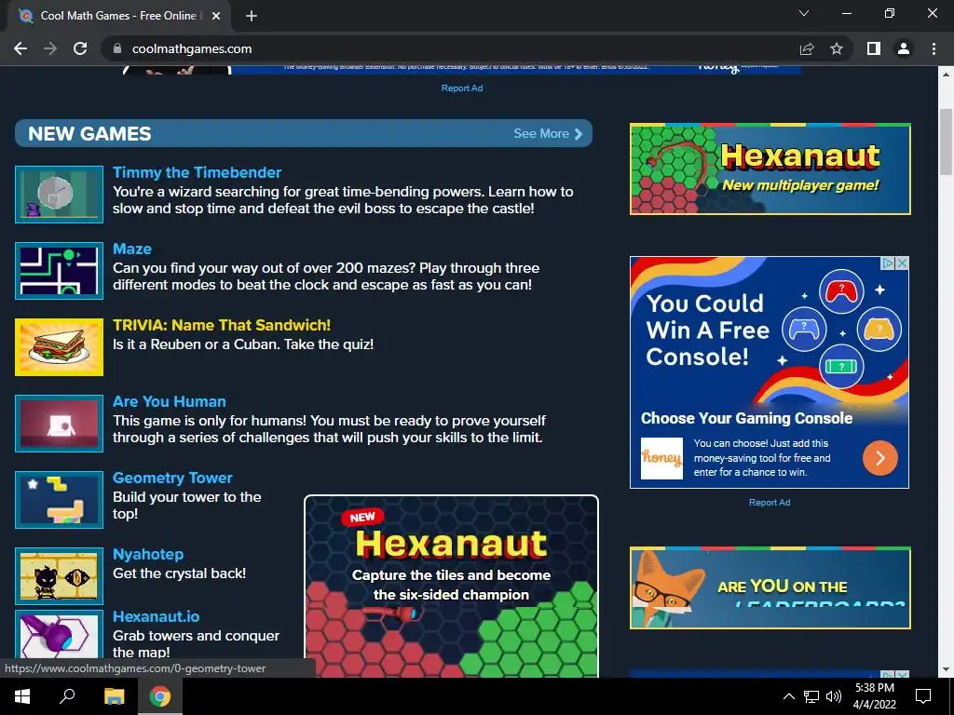Open the browser side panel
The height and width of the screenshot is (715, 954).
pyautogui.click(x=874, y=48)
